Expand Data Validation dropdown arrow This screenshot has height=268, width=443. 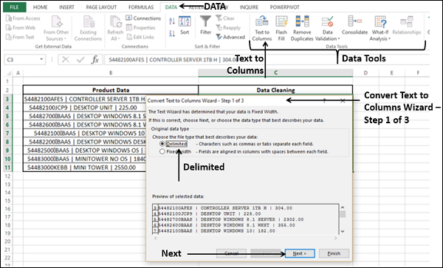coord(339,39)
